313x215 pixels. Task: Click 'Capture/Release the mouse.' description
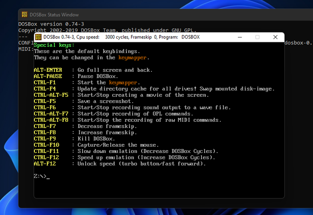coord(118,145)
